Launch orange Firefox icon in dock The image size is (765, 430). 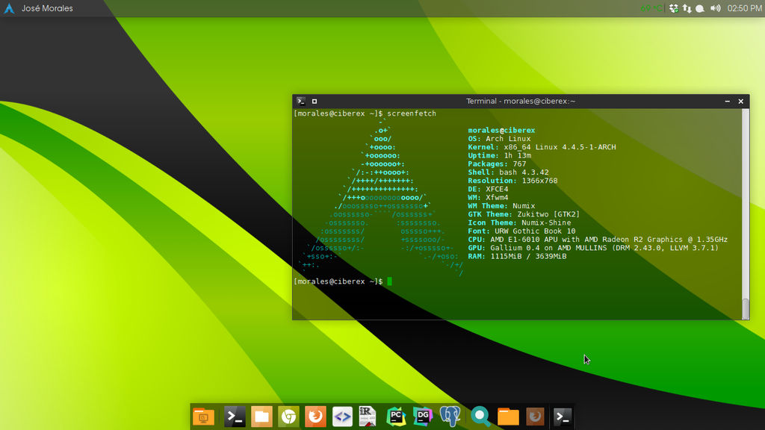[315, 417]
